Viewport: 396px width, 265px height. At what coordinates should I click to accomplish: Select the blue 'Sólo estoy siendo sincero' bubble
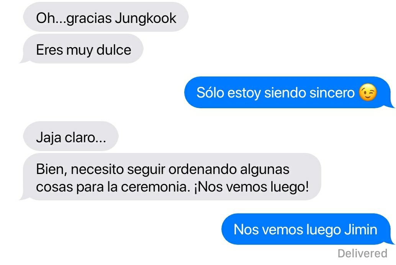coord(289,92)
